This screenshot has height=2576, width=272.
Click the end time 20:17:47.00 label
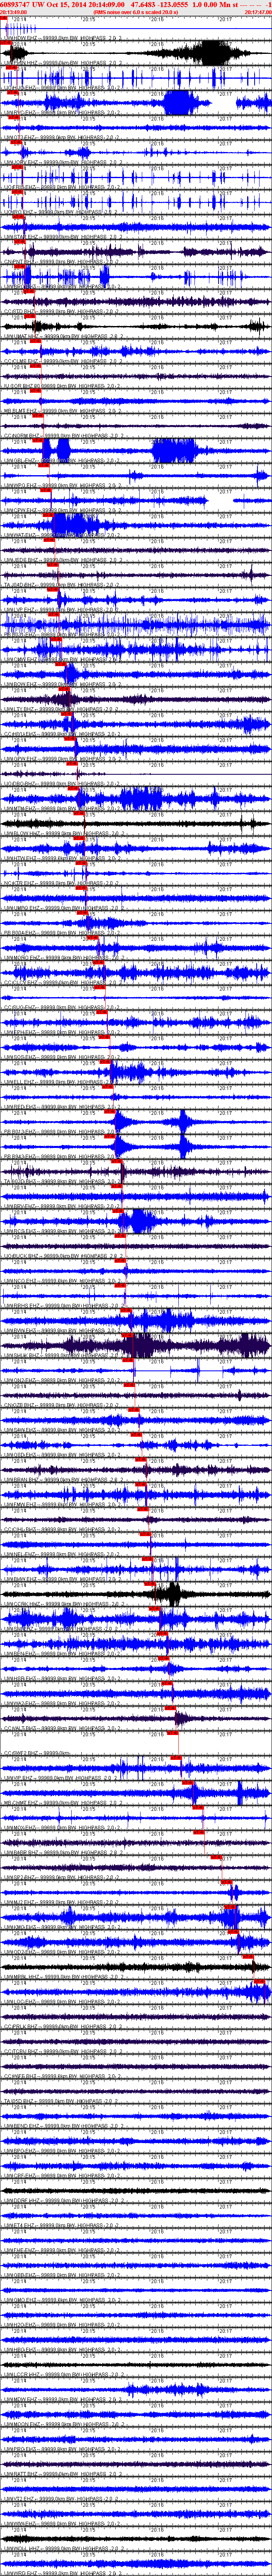[258, 12]
